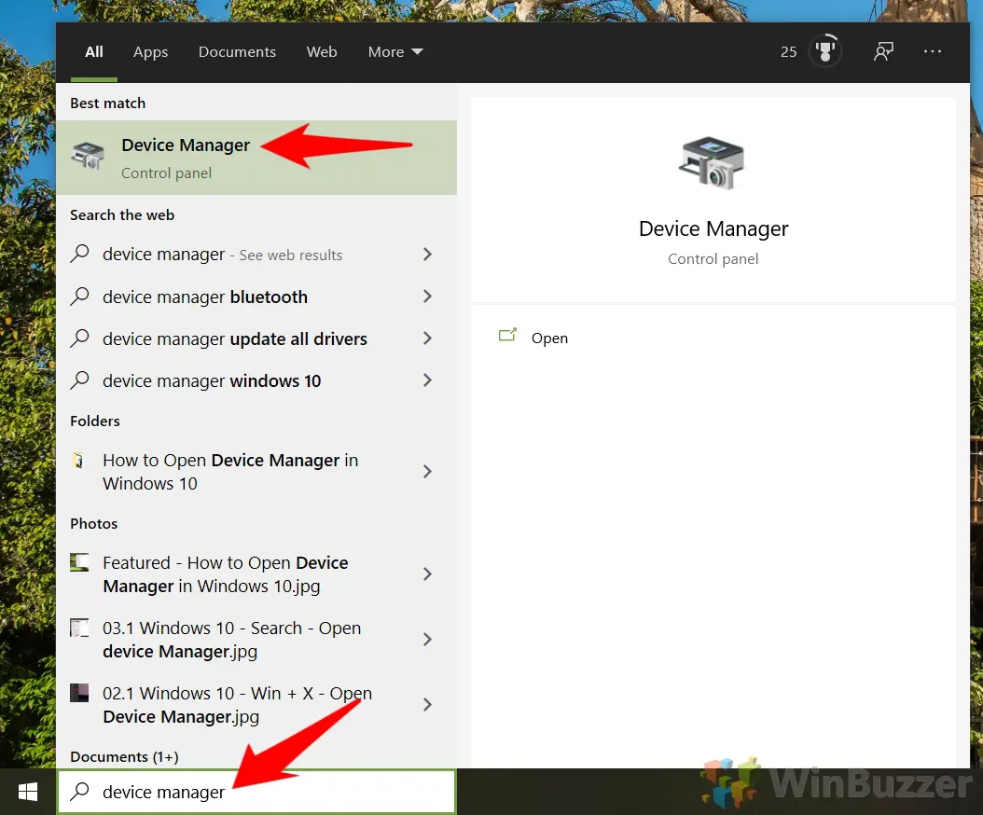Click thumbnail of '03.1 Windows 10 - Search' photo
Screen dimensions: 983x815
pos(79,628)
